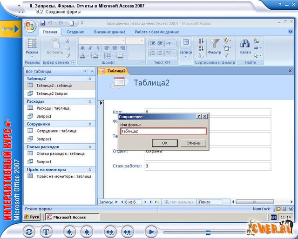Collapse the Расходы group in navigation pane
This screenshot has width=298, height=239.
(89, 101)
